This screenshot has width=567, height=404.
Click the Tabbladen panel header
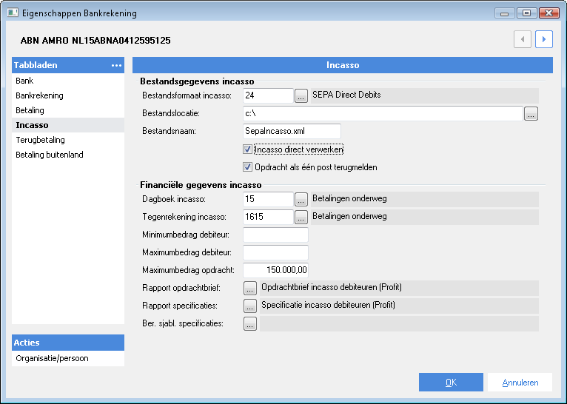(x=68, y=65)
